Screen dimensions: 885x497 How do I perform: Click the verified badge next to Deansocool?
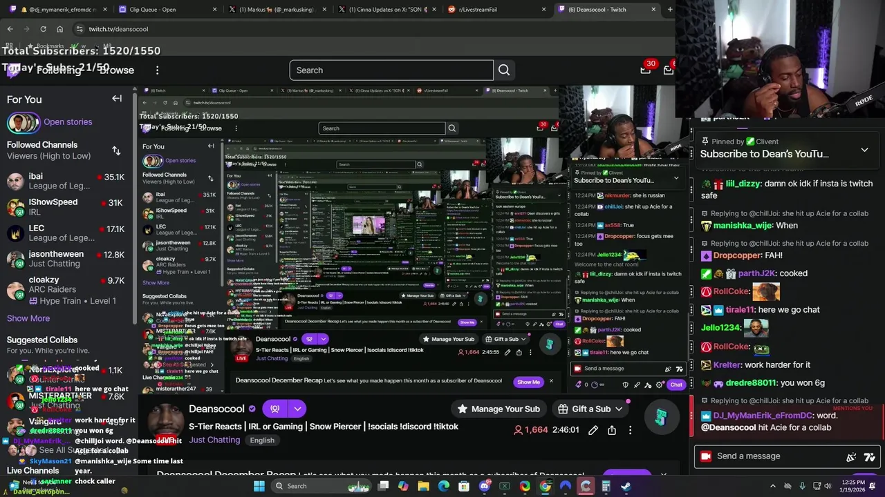(x=252, y=409)
